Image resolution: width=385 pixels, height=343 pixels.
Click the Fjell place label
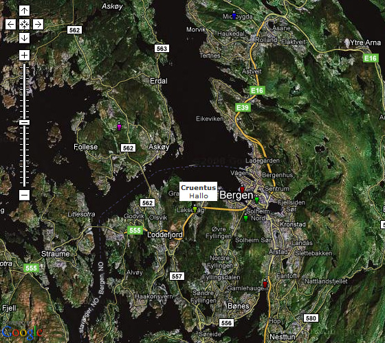(9, 308)
